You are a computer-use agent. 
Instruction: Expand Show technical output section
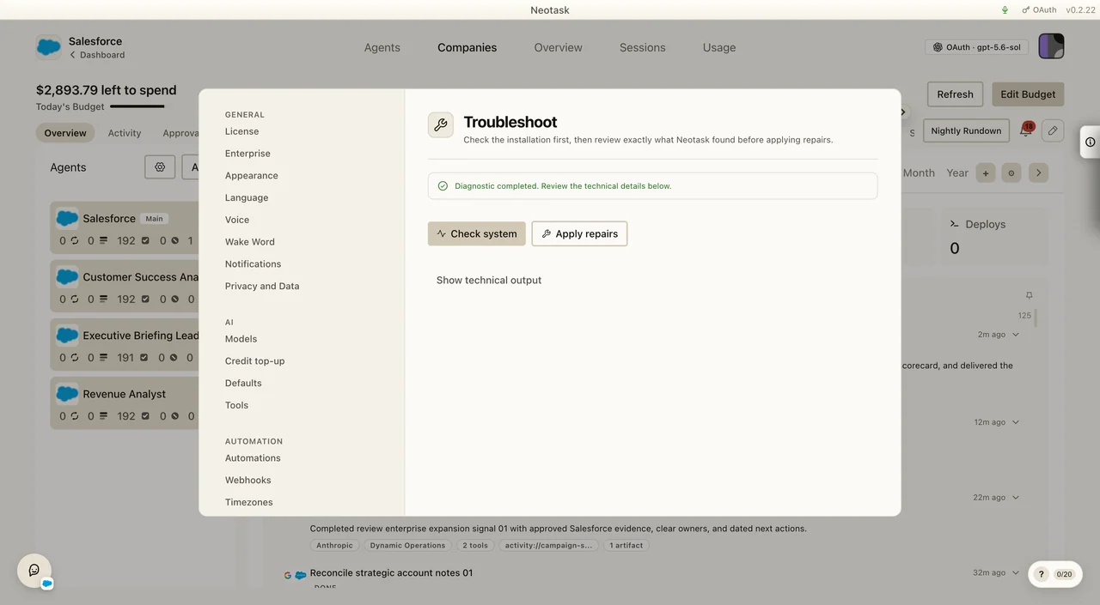[489, 281]
